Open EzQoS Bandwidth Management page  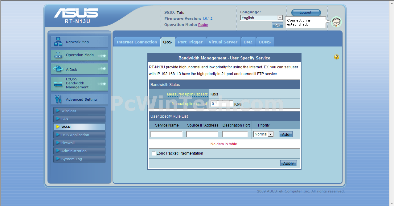click(x=79, y=84)
